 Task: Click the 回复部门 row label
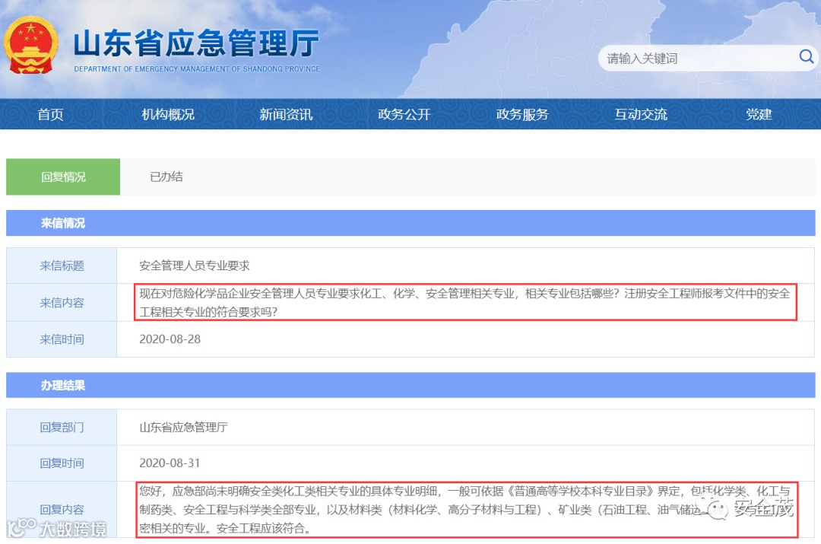pyautogui.click(x=62, y=428)
